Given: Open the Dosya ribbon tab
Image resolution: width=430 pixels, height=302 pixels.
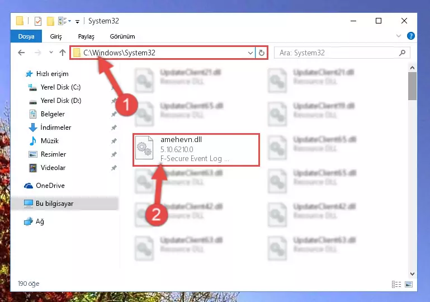Looking at the screenshot, I should (x=26, y=36).
